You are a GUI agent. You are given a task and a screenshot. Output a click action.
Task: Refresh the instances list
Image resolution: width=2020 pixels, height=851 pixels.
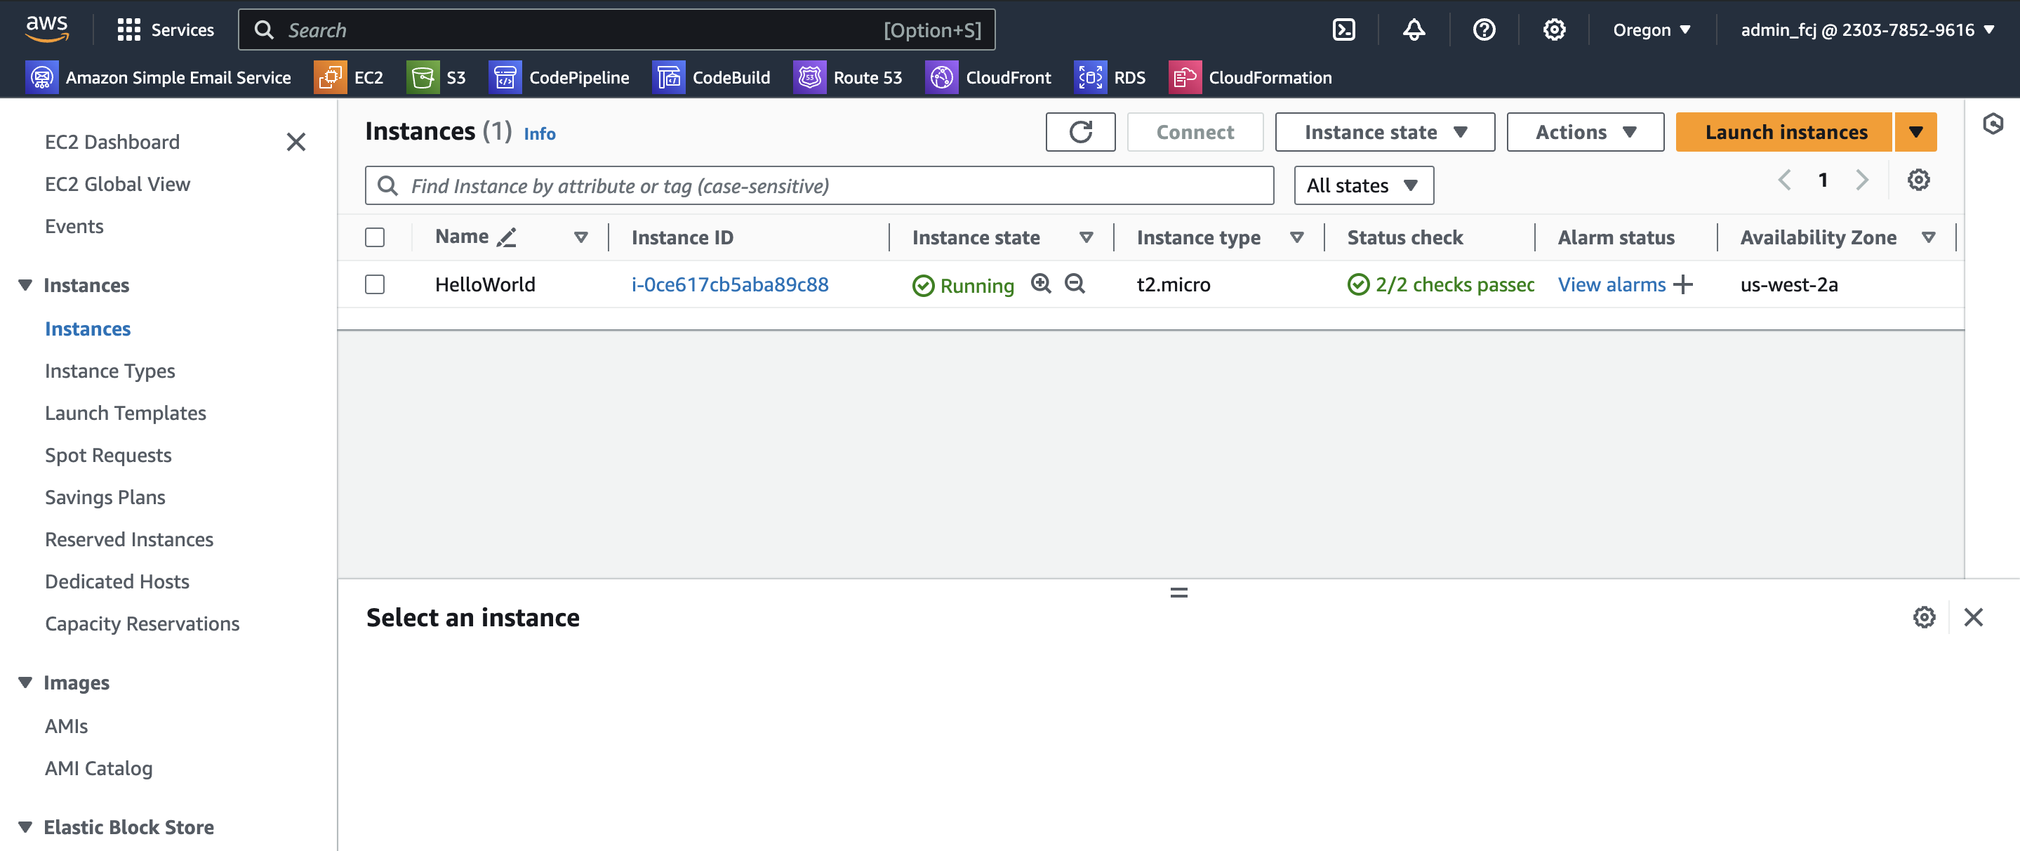(1079, 132)
